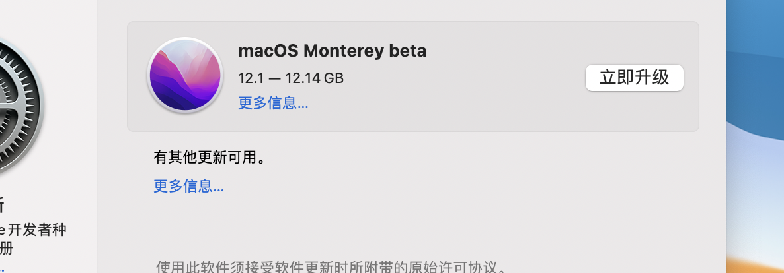Click the macOS Monterey beta title

332,51
